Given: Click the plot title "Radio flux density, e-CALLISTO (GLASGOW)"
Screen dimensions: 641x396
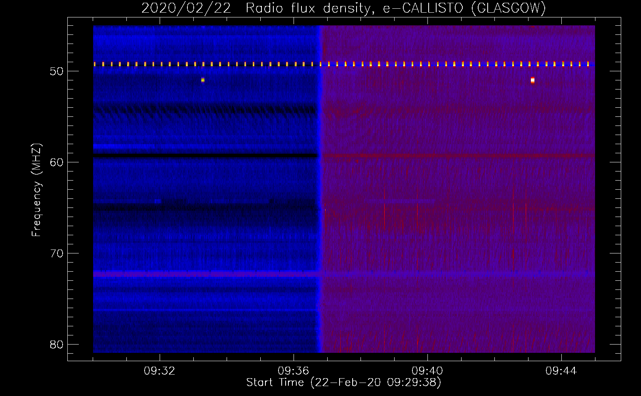Looking at the screenshot, I should 395,8.
